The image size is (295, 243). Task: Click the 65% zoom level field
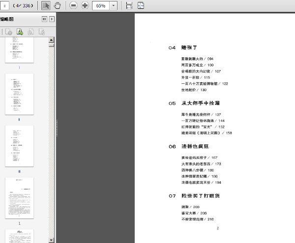click(x=101, y=5)
